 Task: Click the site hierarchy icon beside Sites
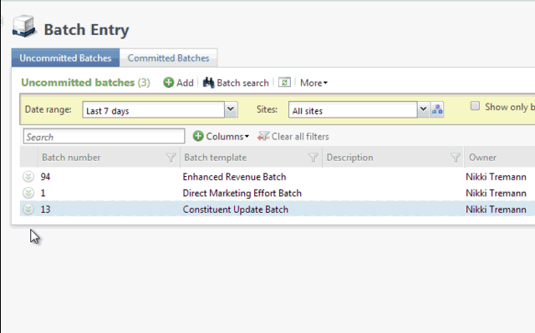437,109
